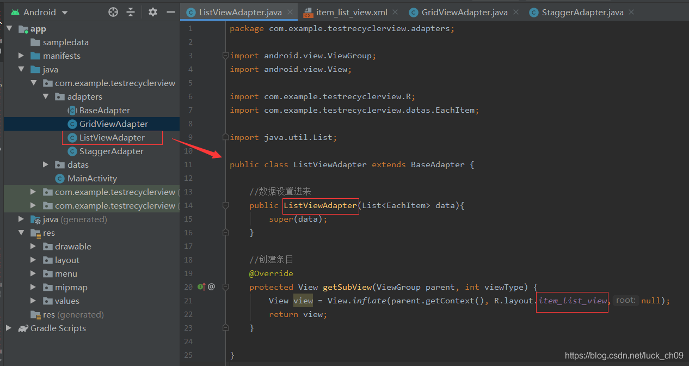Viewport: 689px width, 366px height.
Task: Open the Android project view dropdown
Action: (x=39, y=12)
